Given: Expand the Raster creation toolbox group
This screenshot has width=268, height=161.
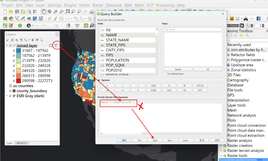Looking at the screenshot, I should click(221, 146).
